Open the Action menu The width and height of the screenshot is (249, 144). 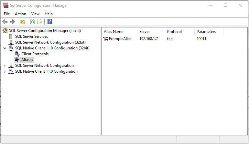coord(20,14)
